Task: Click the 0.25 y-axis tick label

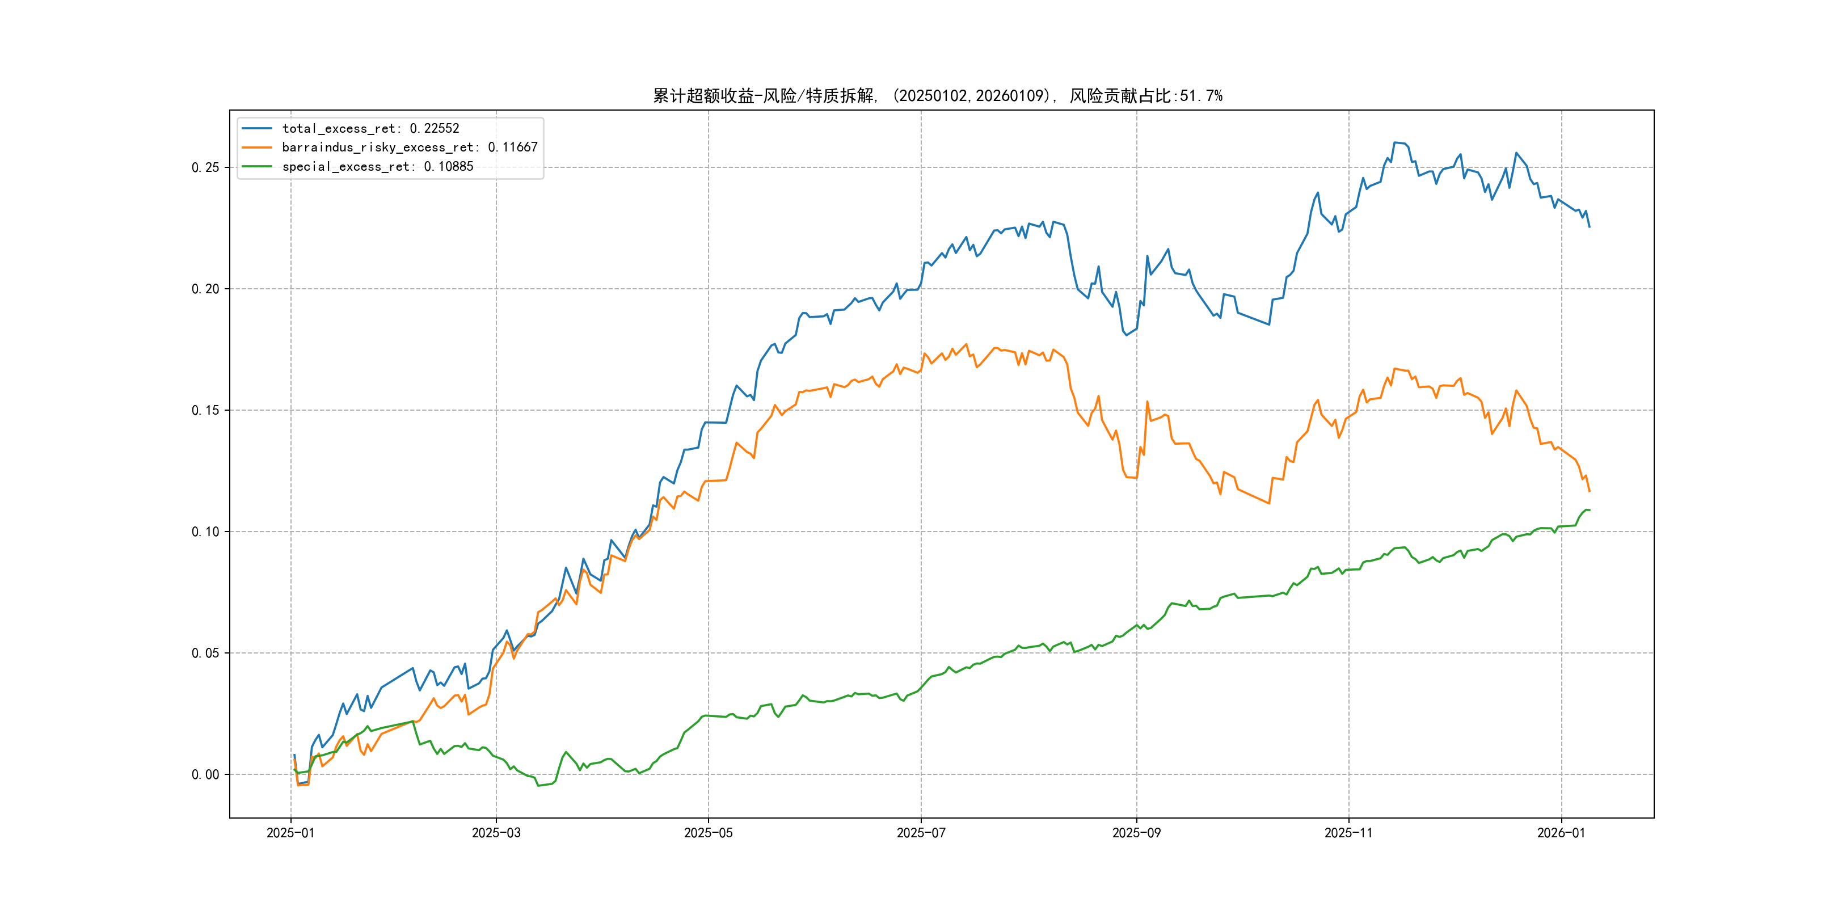Action: pyautogui.click(x=205, y=168)
